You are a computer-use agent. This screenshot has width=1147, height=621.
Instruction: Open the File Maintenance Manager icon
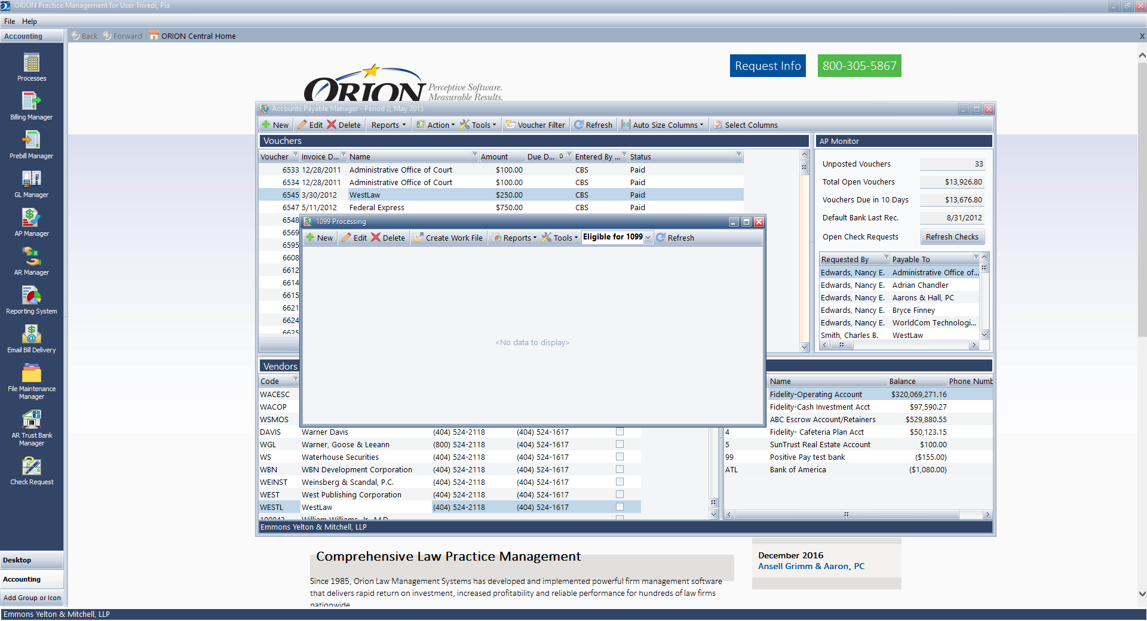click(32, 381)
